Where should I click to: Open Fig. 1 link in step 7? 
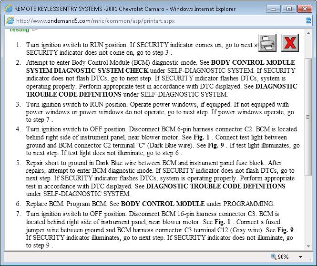click(223, 222)
